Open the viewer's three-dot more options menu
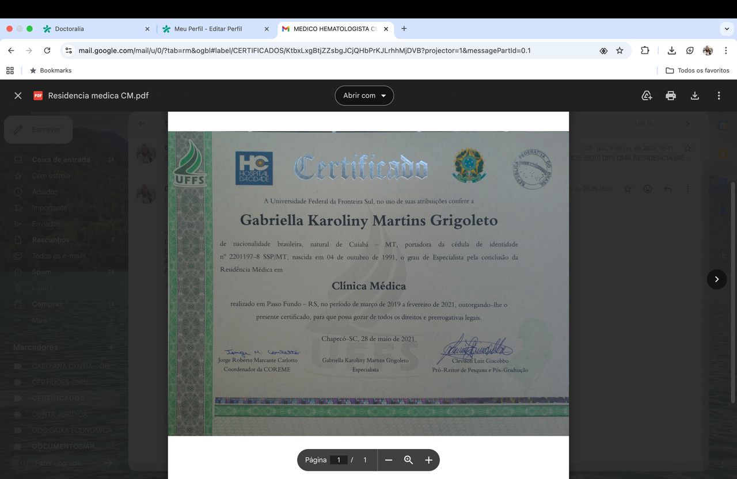Viewport: 737px width, 479px height. [x=719, y=96]
